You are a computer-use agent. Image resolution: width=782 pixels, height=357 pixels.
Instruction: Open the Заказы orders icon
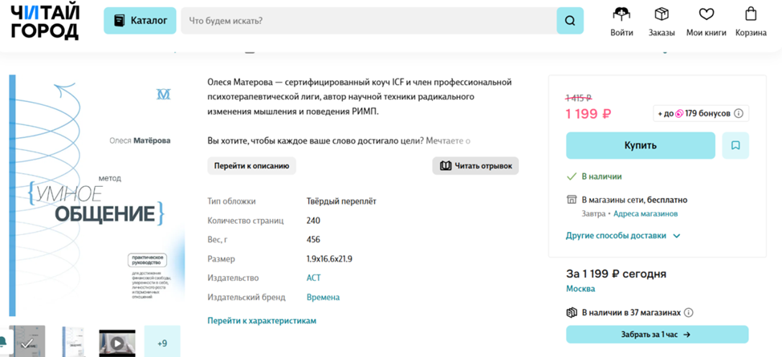click(662, 21)
